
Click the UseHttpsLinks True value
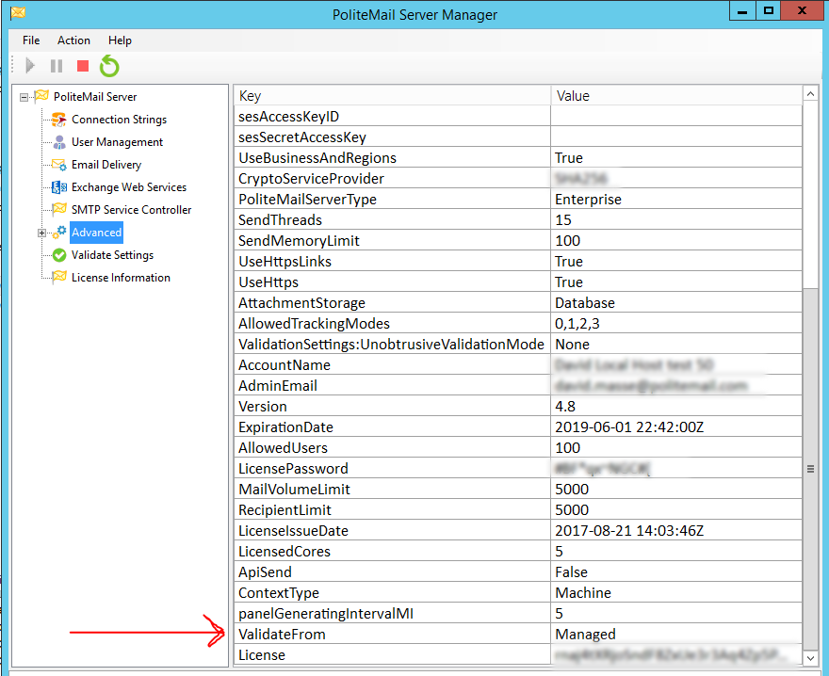pyautogui.click(x=676, y=261)
